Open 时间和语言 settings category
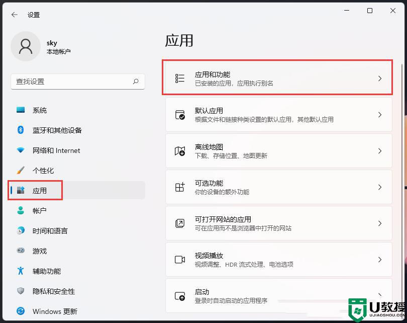The height and width of the screenshot is (323, 407). point(50,231)
